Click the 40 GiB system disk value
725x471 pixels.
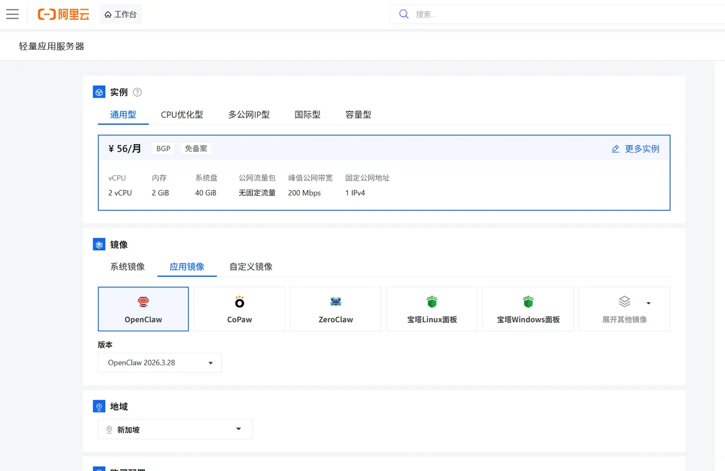pos(206,193)
